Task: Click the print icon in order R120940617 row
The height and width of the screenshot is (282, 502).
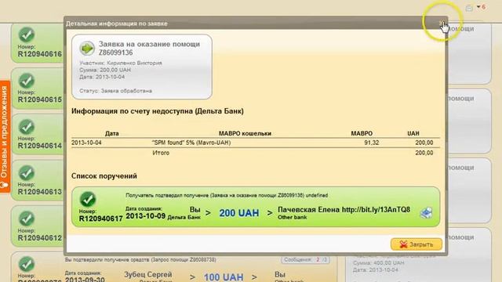Action: click(426, 212)
